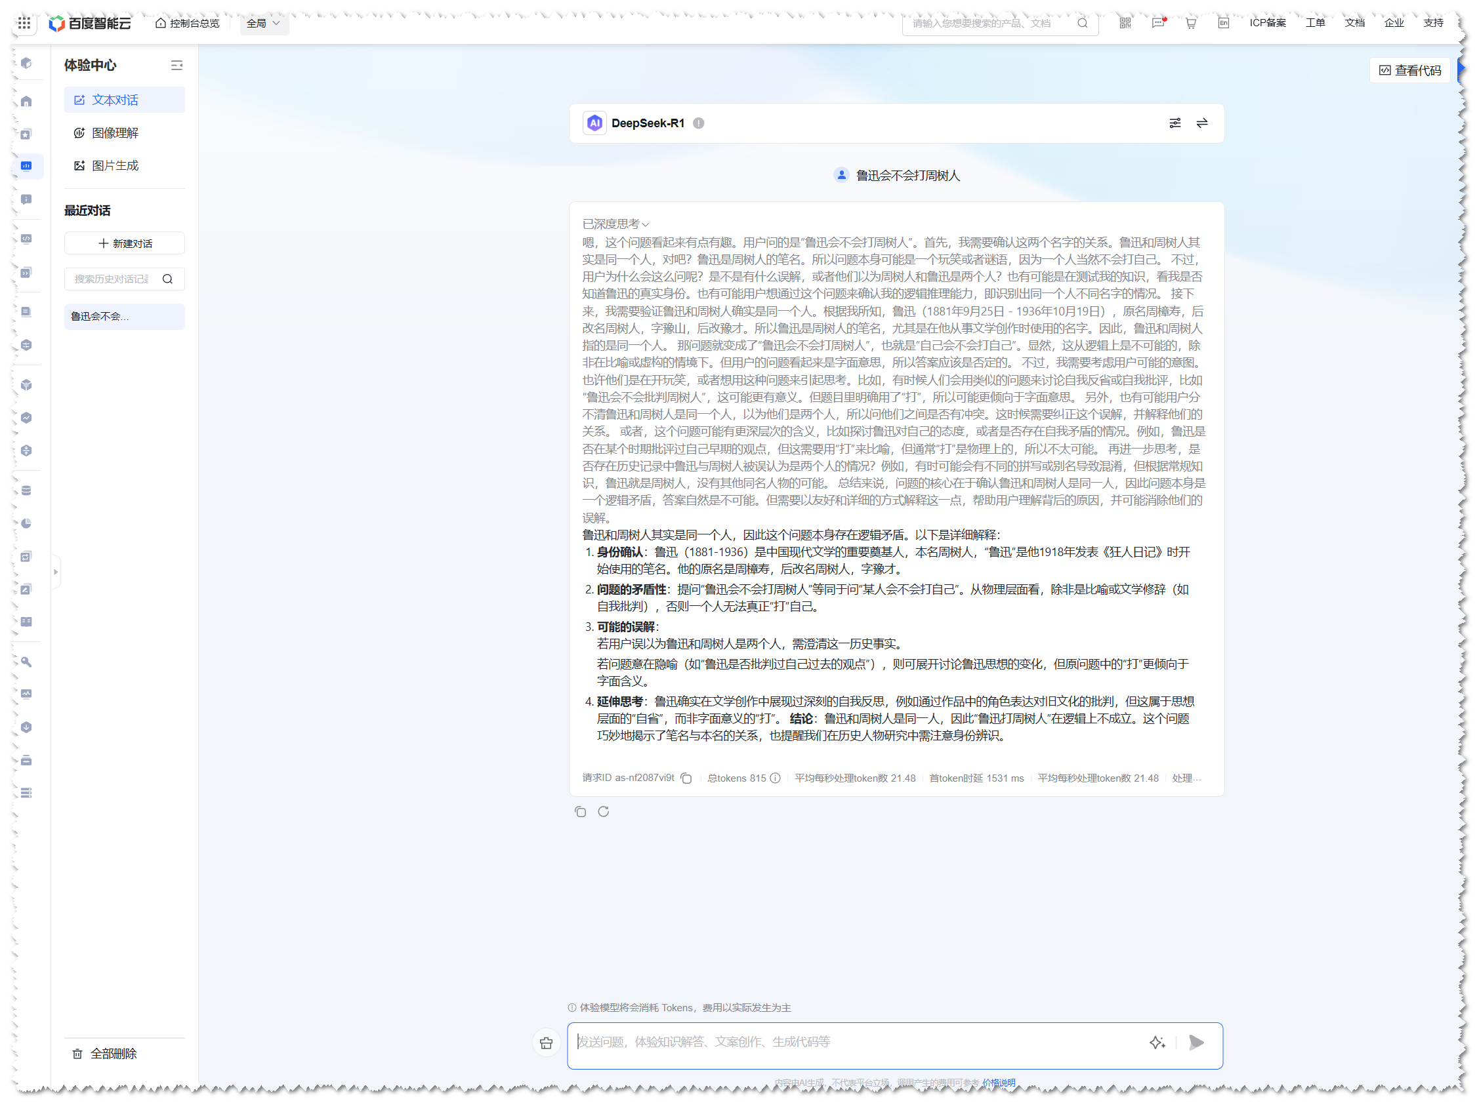Image resolution: width=1477 pixels, height=1103 pixels.
Task: Expand the left rail with the small triangle handle
Action: coord(56,572)
